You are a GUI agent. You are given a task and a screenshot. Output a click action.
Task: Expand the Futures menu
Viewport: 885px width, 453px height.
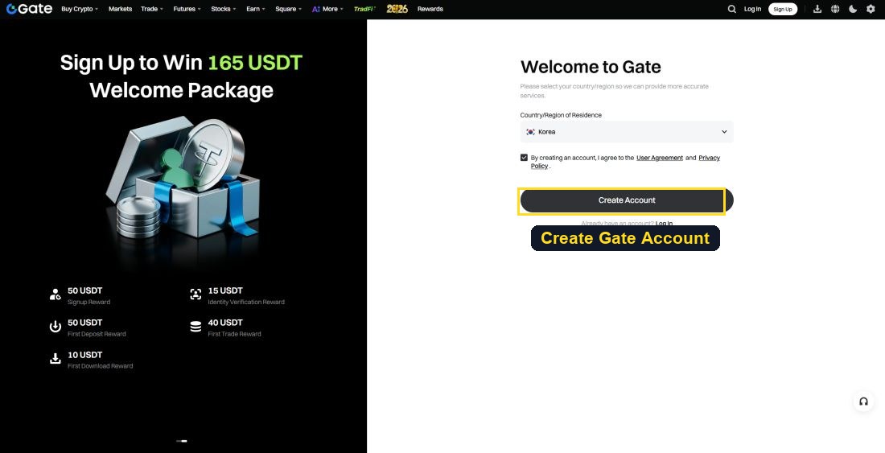pos(187,9)
